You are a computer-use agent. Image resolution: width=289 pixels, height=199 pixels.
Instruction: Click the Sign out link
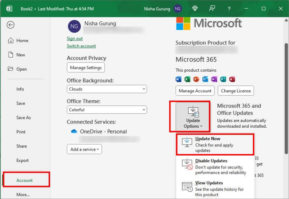pyautogui.click(x=75, y=38)
